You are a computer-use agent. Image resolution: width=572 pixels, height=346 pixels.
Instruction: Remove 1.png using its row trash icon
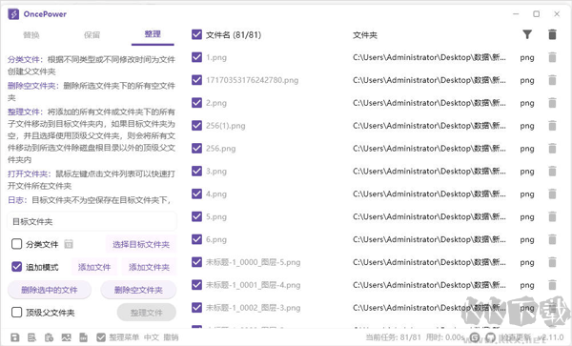(552, 57)
